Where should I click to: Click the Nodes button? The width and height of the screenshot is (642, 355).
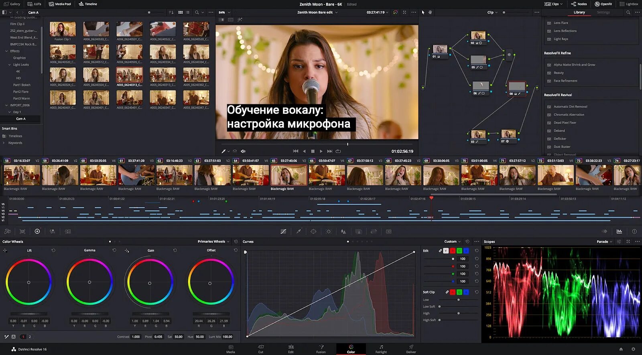click(x=579, y=4)
